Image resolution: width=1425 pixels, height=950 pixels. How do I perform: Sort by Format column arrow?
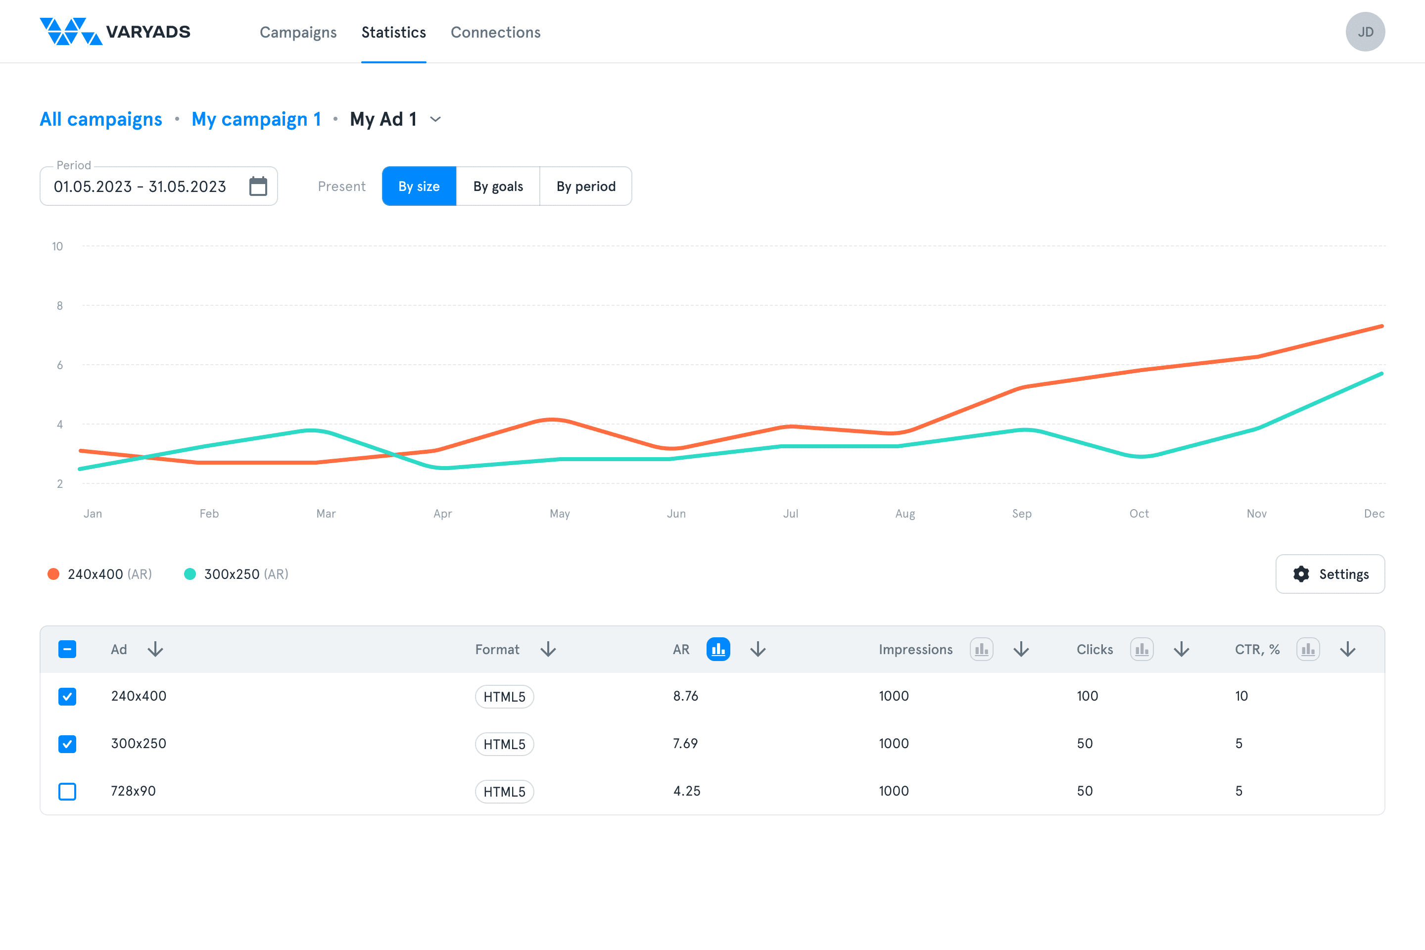(548, 650)
